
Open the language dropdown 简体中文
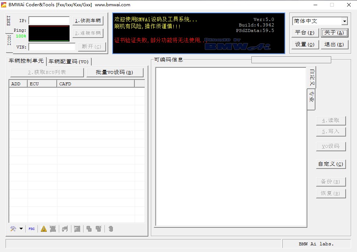344,21
